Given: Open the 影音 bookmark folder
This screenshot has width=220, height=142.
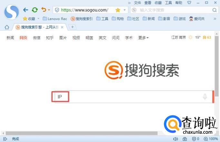Looking at the screenshot, I should (x=164, y=19).
